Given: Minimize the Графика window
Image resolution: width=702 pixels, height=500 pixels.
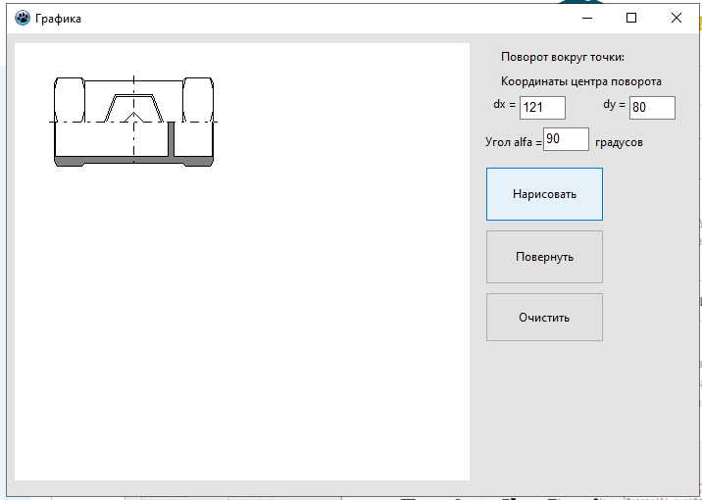Looking at the screenshot, I should (587, 19).
